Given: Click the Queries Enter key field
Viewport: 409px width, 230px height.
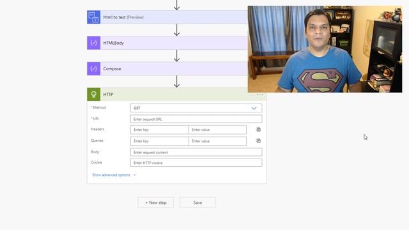Looking at the screenshot, I should pyautogui.click(x=159, y=141).
